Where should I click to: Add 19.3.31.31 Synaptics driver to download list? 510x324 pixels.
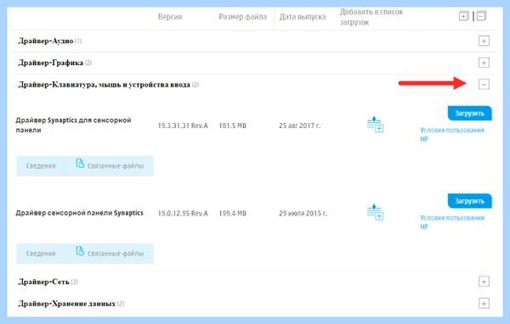pyautogui.click(x=376, y=125)
